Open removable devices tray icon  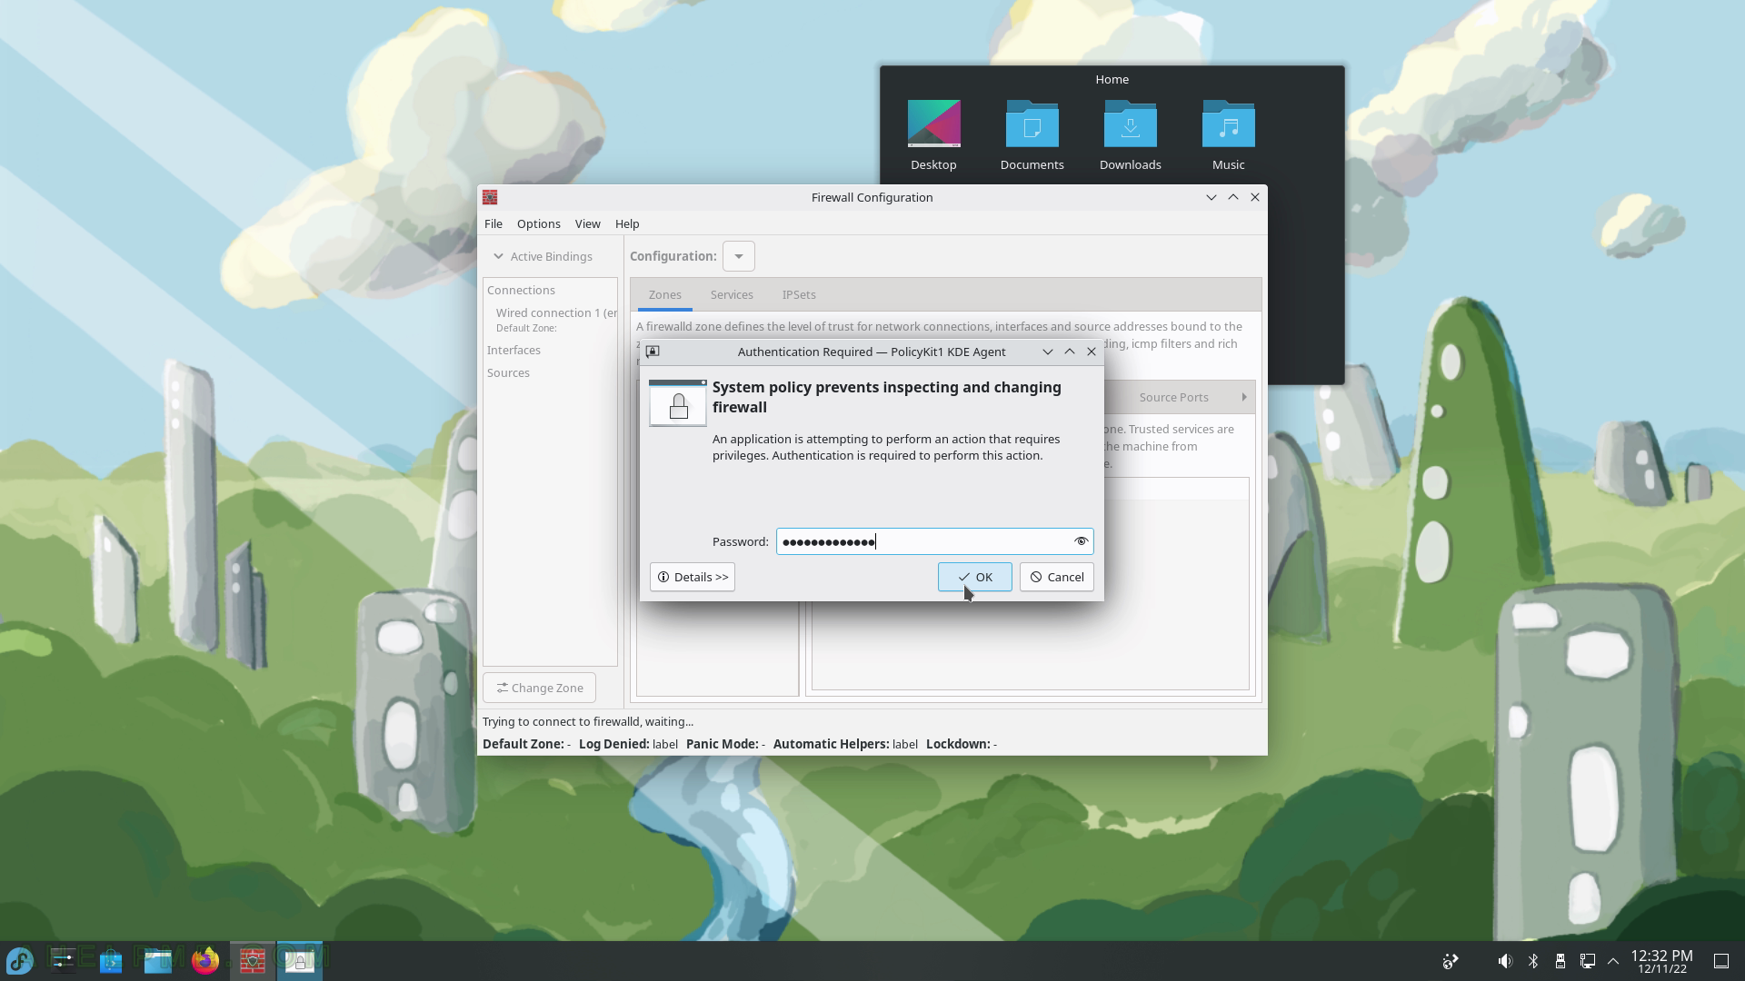1560,961
